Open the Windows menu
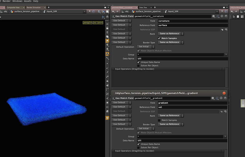The height and width of the screenshot is (157, 245). click(17, 1)
